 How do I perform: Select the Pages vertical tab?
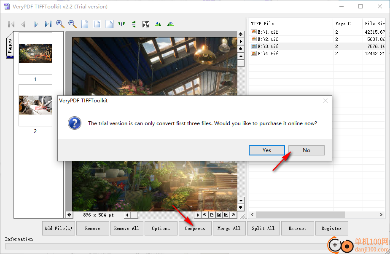pyautogui.click(x=10, y=45)
